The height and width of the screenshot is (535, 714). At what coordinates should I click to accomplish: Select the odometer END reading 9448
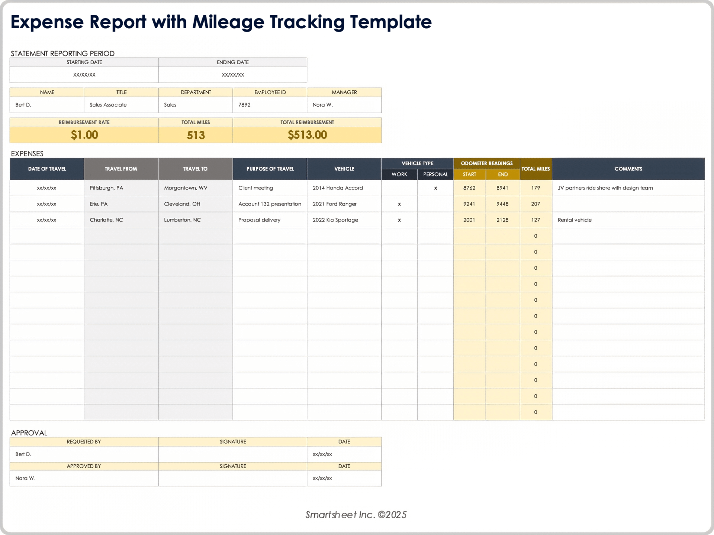coord(502,204)
